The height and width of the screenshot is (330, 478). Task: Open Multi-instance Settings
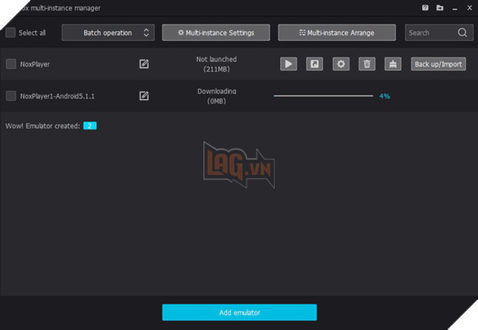215,33
